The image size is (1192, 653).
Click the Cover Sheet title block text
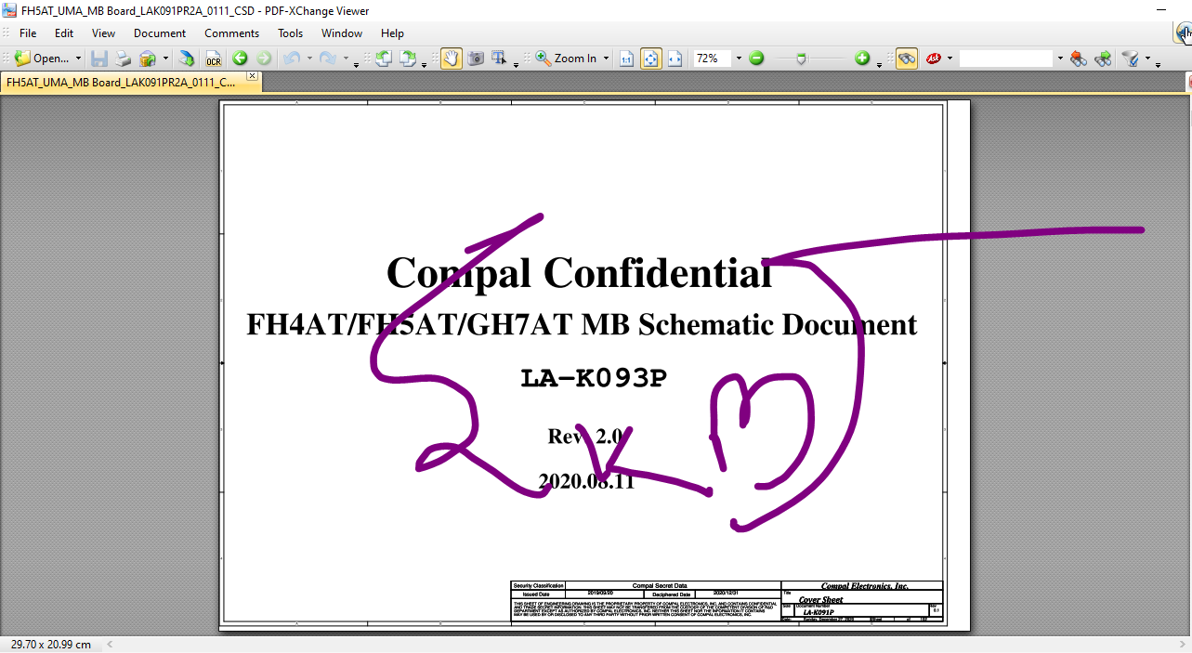[x=821, y=600]
